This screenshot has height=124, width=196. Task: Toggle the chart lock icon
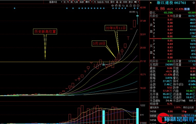click(x=131, y=6)
